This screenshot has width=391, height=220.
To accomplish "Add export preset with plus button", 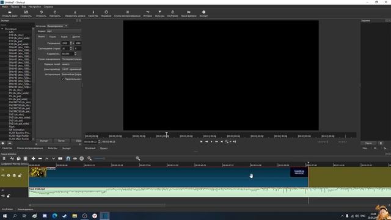I will click(x=2, y=144).
